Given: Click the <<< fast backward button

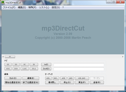Looking at the screenshot, I should [8, 69].
